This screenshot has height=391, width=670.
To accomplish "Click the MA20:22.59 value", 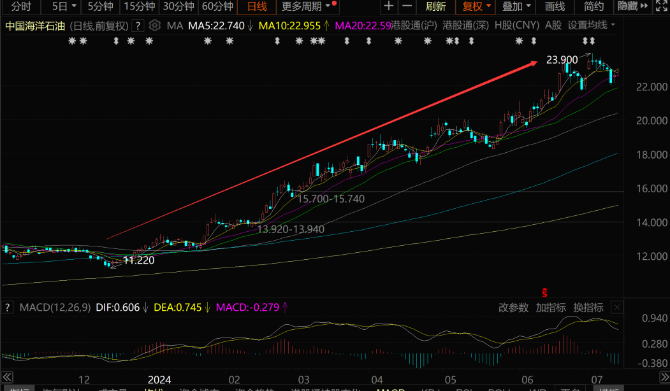I will coord(363,25).
